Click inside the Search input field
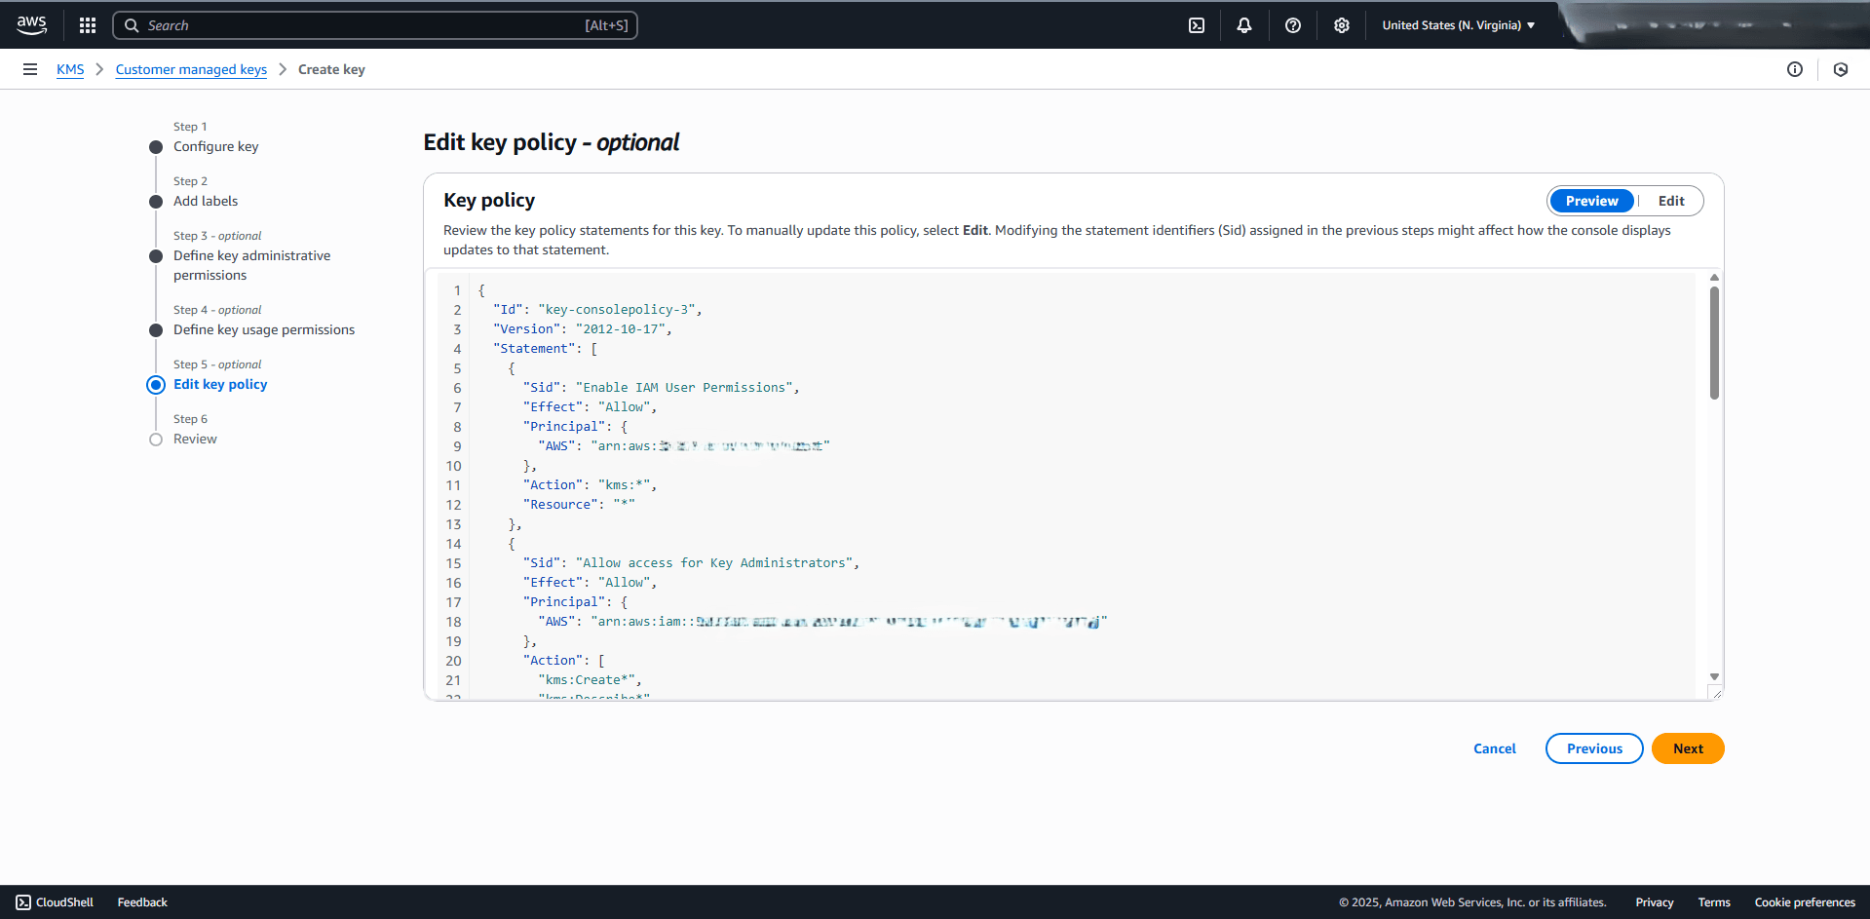The image size is (1870, 919). coord(374,24)
